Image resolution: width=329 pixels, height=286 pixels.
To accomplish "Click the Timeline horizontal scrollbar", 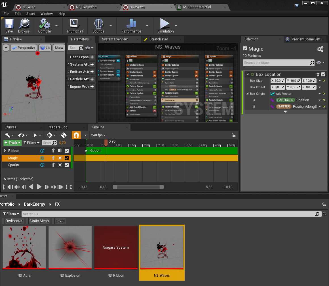I will (138, 187).
